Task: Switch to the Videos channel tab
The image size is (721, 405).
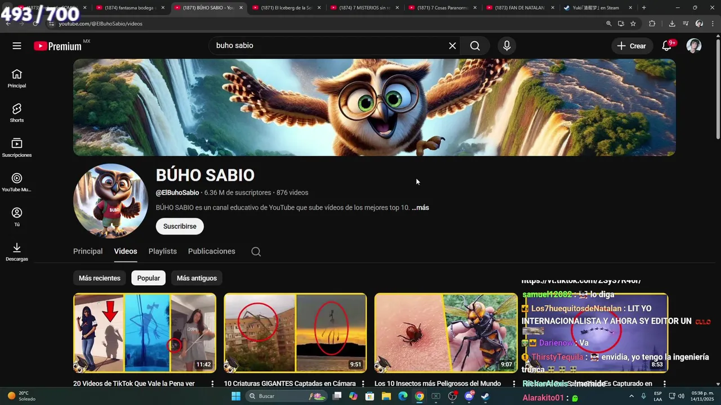Action: tap(126, 251)
